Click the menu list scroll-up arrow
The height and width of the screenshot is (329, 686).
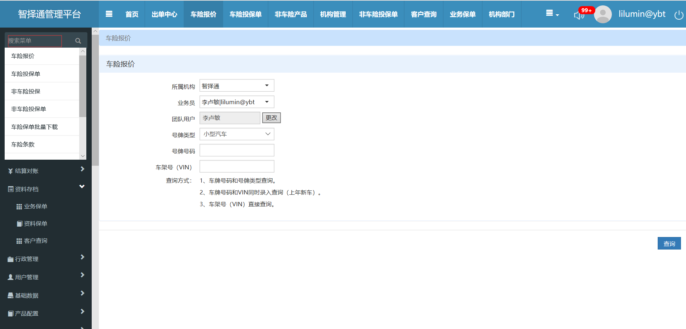click(x=83, y=51)
